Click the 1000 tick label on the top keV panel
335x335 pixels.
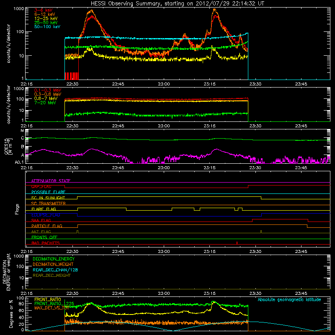pos(19,9)
